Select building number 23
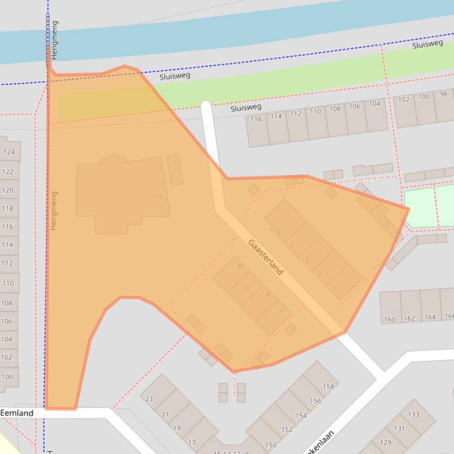This screenshot has width=454, height=454. point(149,399)
